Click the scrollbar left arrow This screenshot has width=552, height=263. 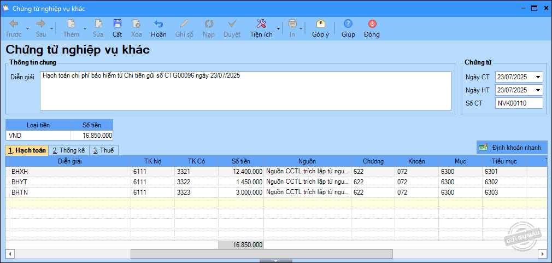point(9,254)
